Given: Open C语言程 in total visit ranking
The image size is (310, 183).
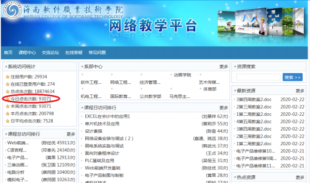Looking at the screenshot, I should (17, 150).
